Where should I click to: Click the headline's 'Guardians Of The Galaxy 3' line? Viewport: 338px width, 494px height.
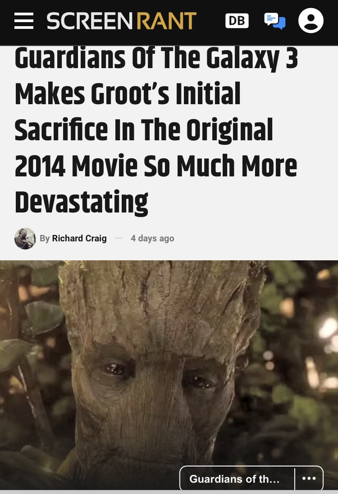(156, 59)
